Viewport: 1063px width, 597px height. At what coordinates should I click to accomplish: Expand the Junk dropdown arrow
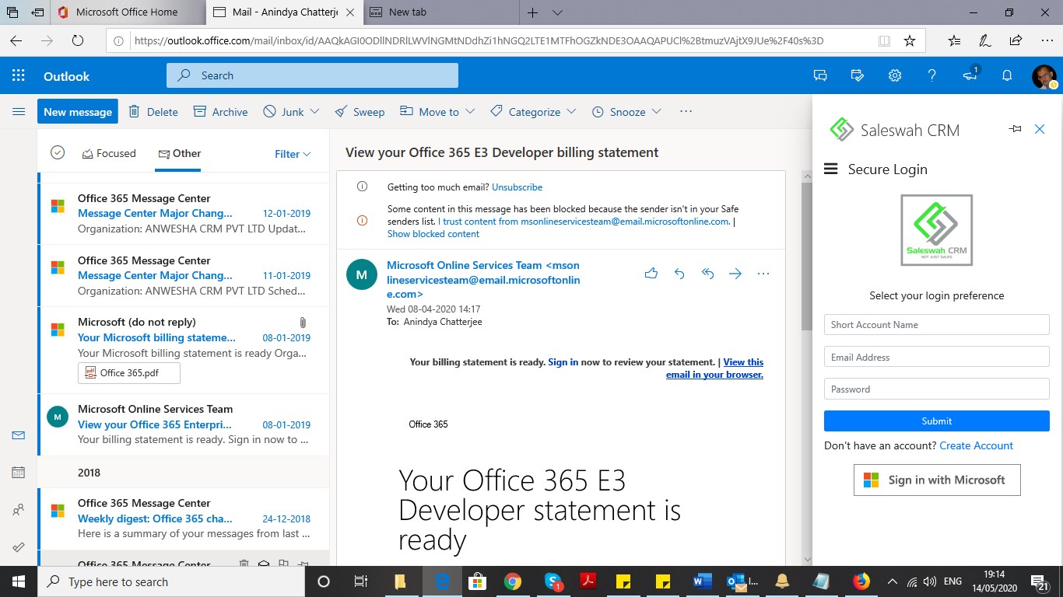[x=314, y=111]
